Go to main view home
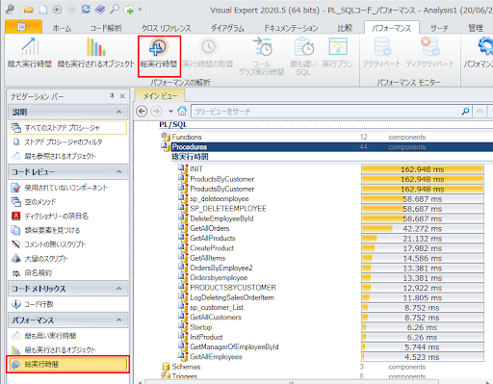This screenshot has height=384, width=493. 182,112
